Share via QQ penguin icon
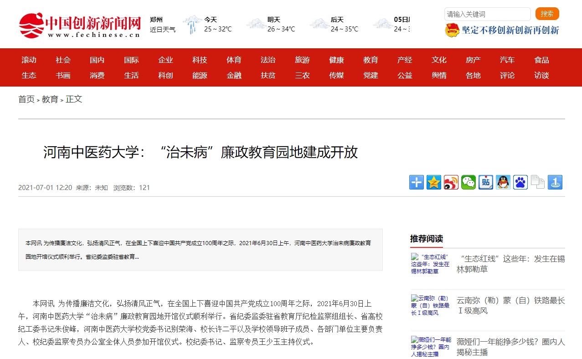The height and width of the screenshot is (359, 582). pyautogui.click(x=503, y=182)
